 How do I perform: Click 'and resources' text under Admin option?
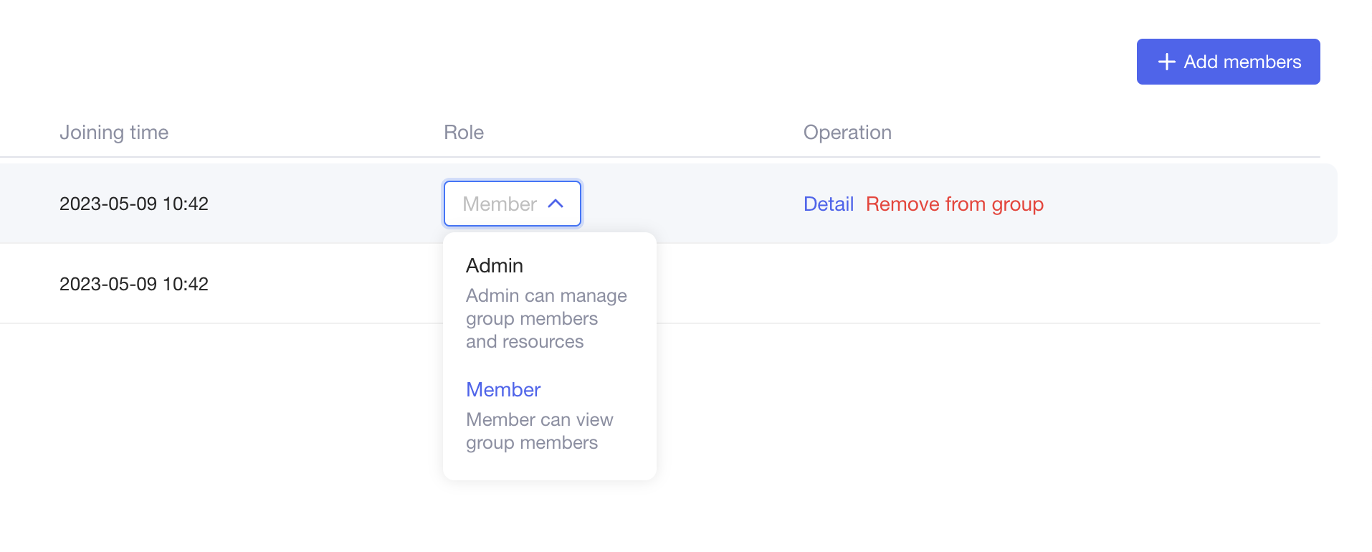coord(525,342)
